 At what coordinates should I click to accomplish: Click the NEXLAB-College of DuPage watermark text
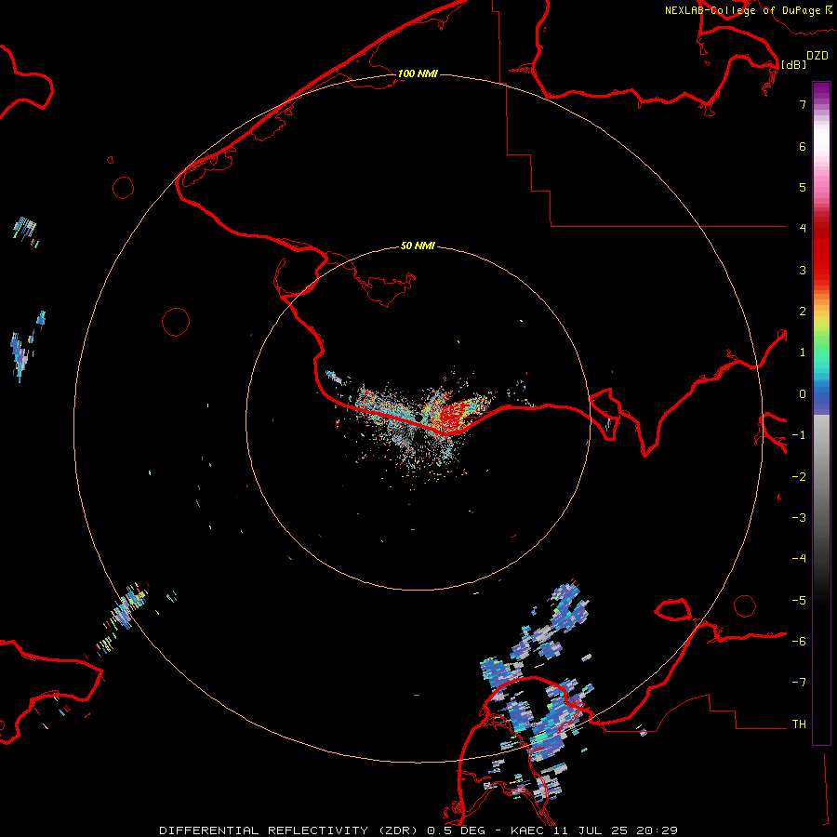(748, 10)
